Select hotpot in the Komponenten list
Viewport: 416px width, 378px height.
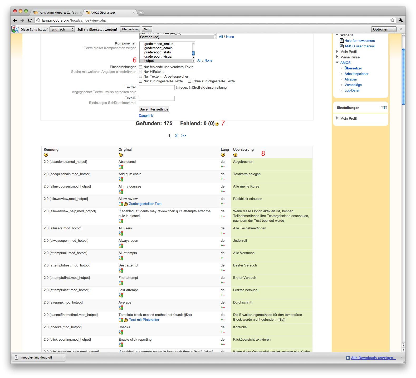[165, 61]
